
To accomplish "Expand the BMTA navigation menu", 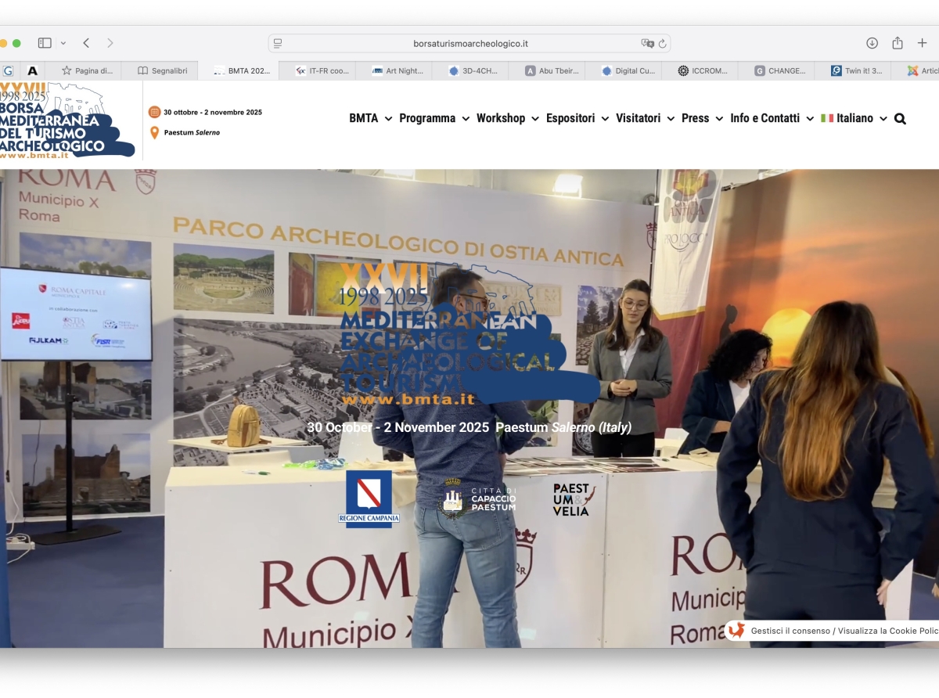I will click(370, 118).
